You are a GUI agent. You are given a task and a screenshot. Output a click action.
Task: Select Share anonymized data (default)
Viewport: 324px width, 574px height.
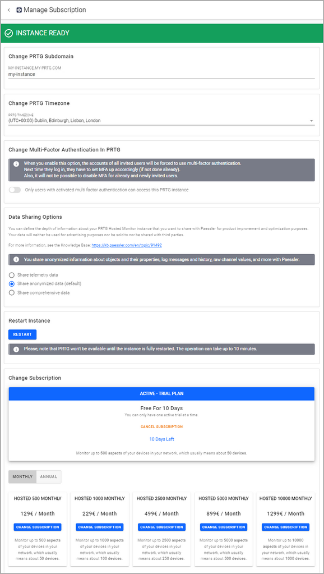(12, 284)
